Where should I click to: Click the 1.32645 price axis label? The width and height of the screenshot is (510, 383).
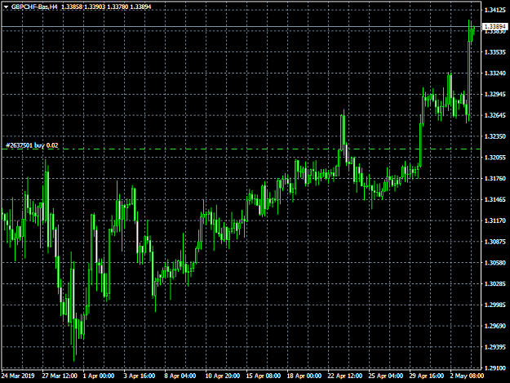pyautogui.click(x=495, y=115)
